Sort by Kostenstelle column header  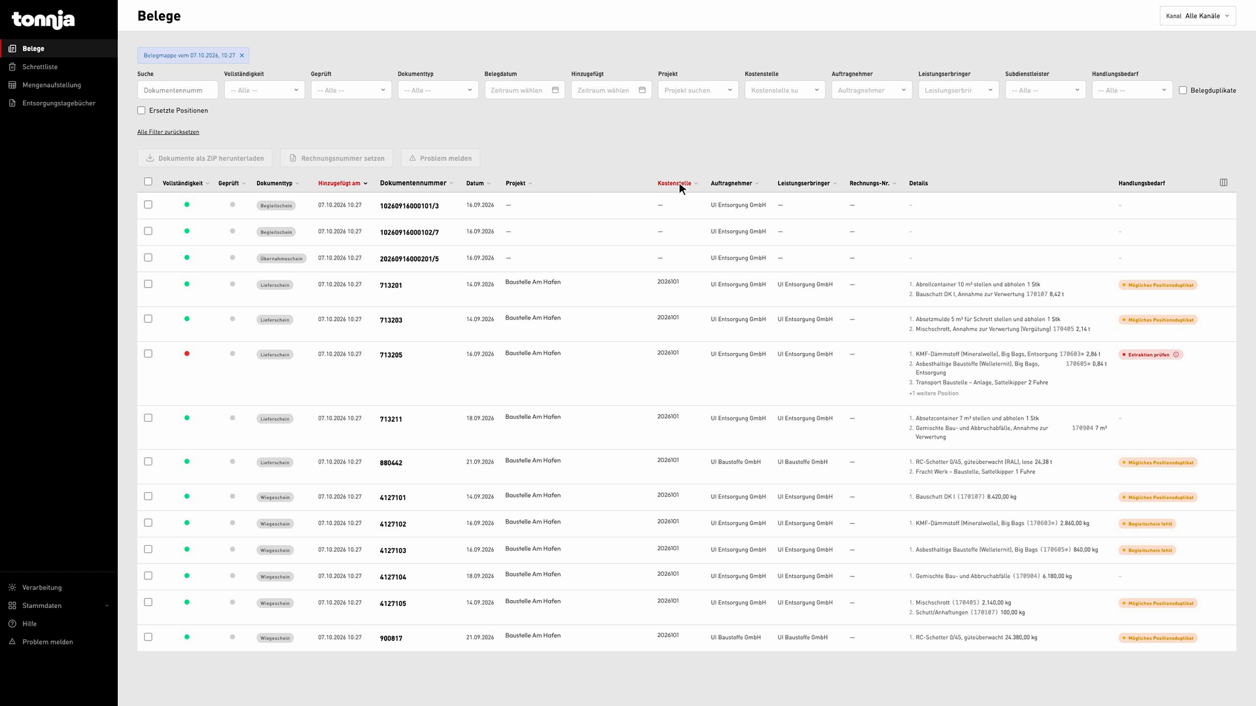click(674, 184)
